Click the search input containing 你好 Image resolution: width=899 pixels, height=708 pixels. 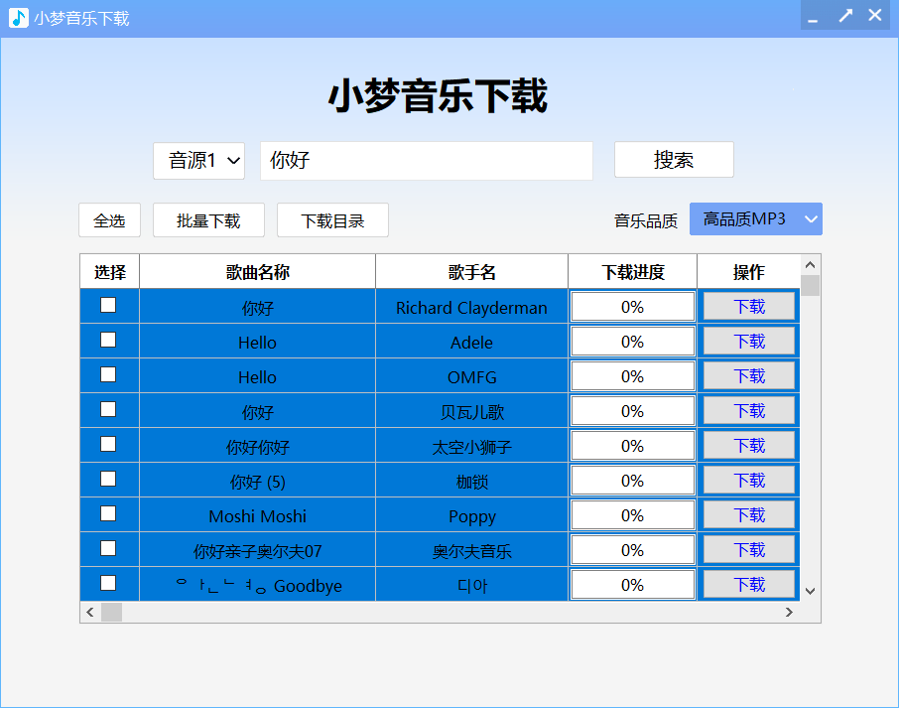click(x=427, y=159)
